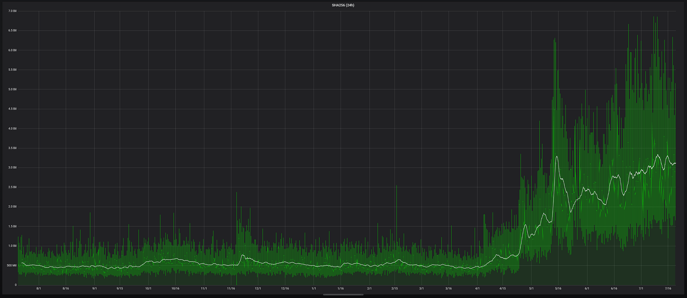Click the 6.5 Bil y-axis label
Viewport: 687px width, 298px height.
pos(12,31)
